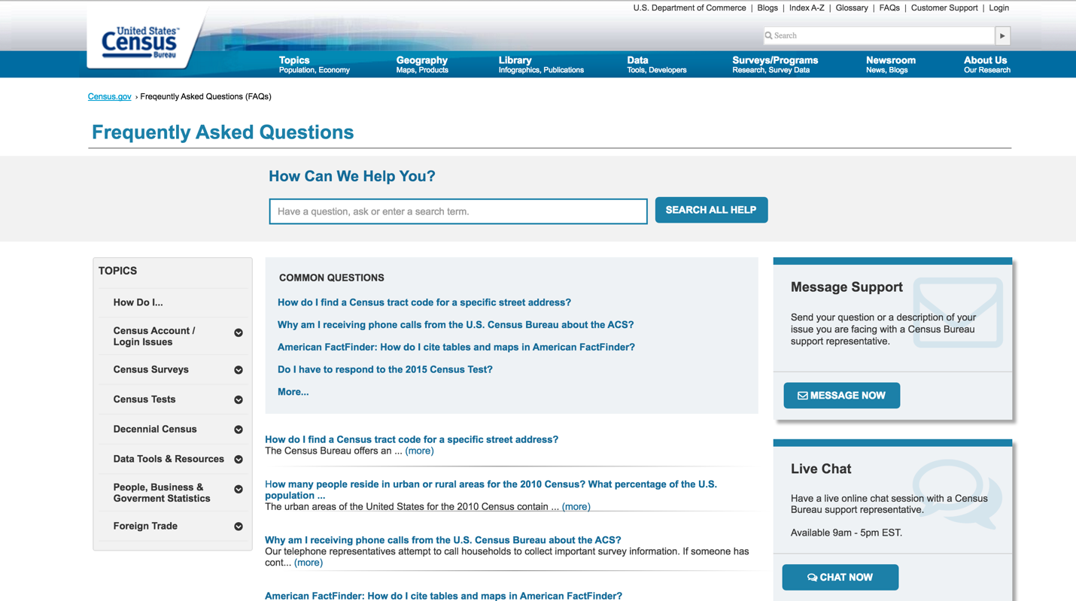Open the Glossary link

(x=852, y=8)
